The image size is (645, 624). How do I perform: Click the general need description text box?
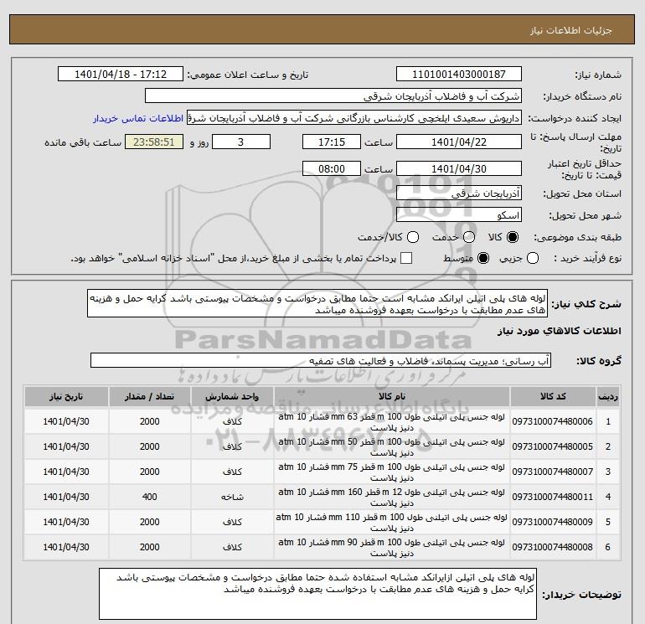[317, 303]
